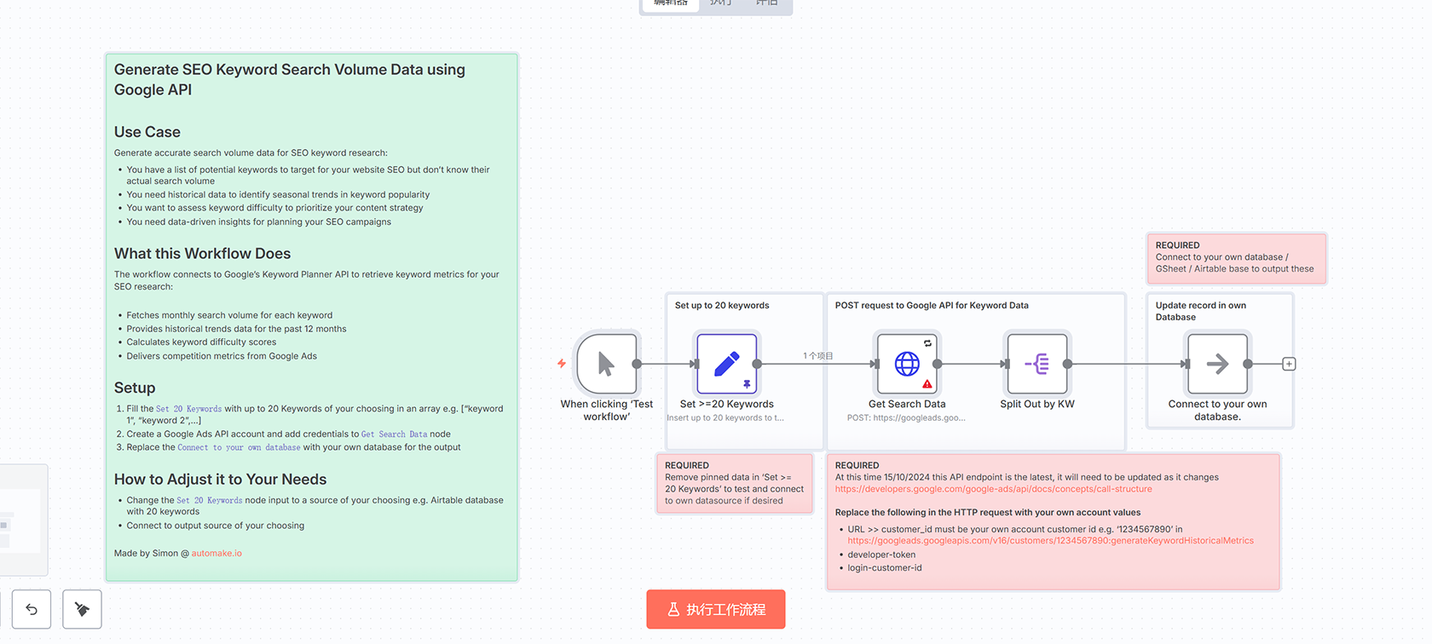Click the broom tidy-up button

pos(82,609)
